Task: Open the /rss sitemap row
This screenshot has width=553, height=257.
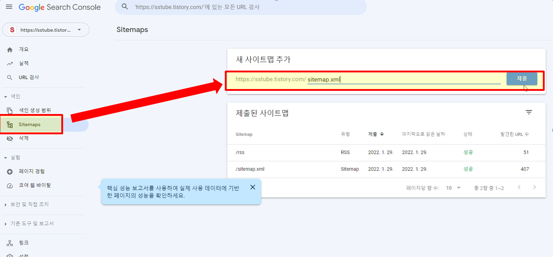Action: tap(386, 153)
